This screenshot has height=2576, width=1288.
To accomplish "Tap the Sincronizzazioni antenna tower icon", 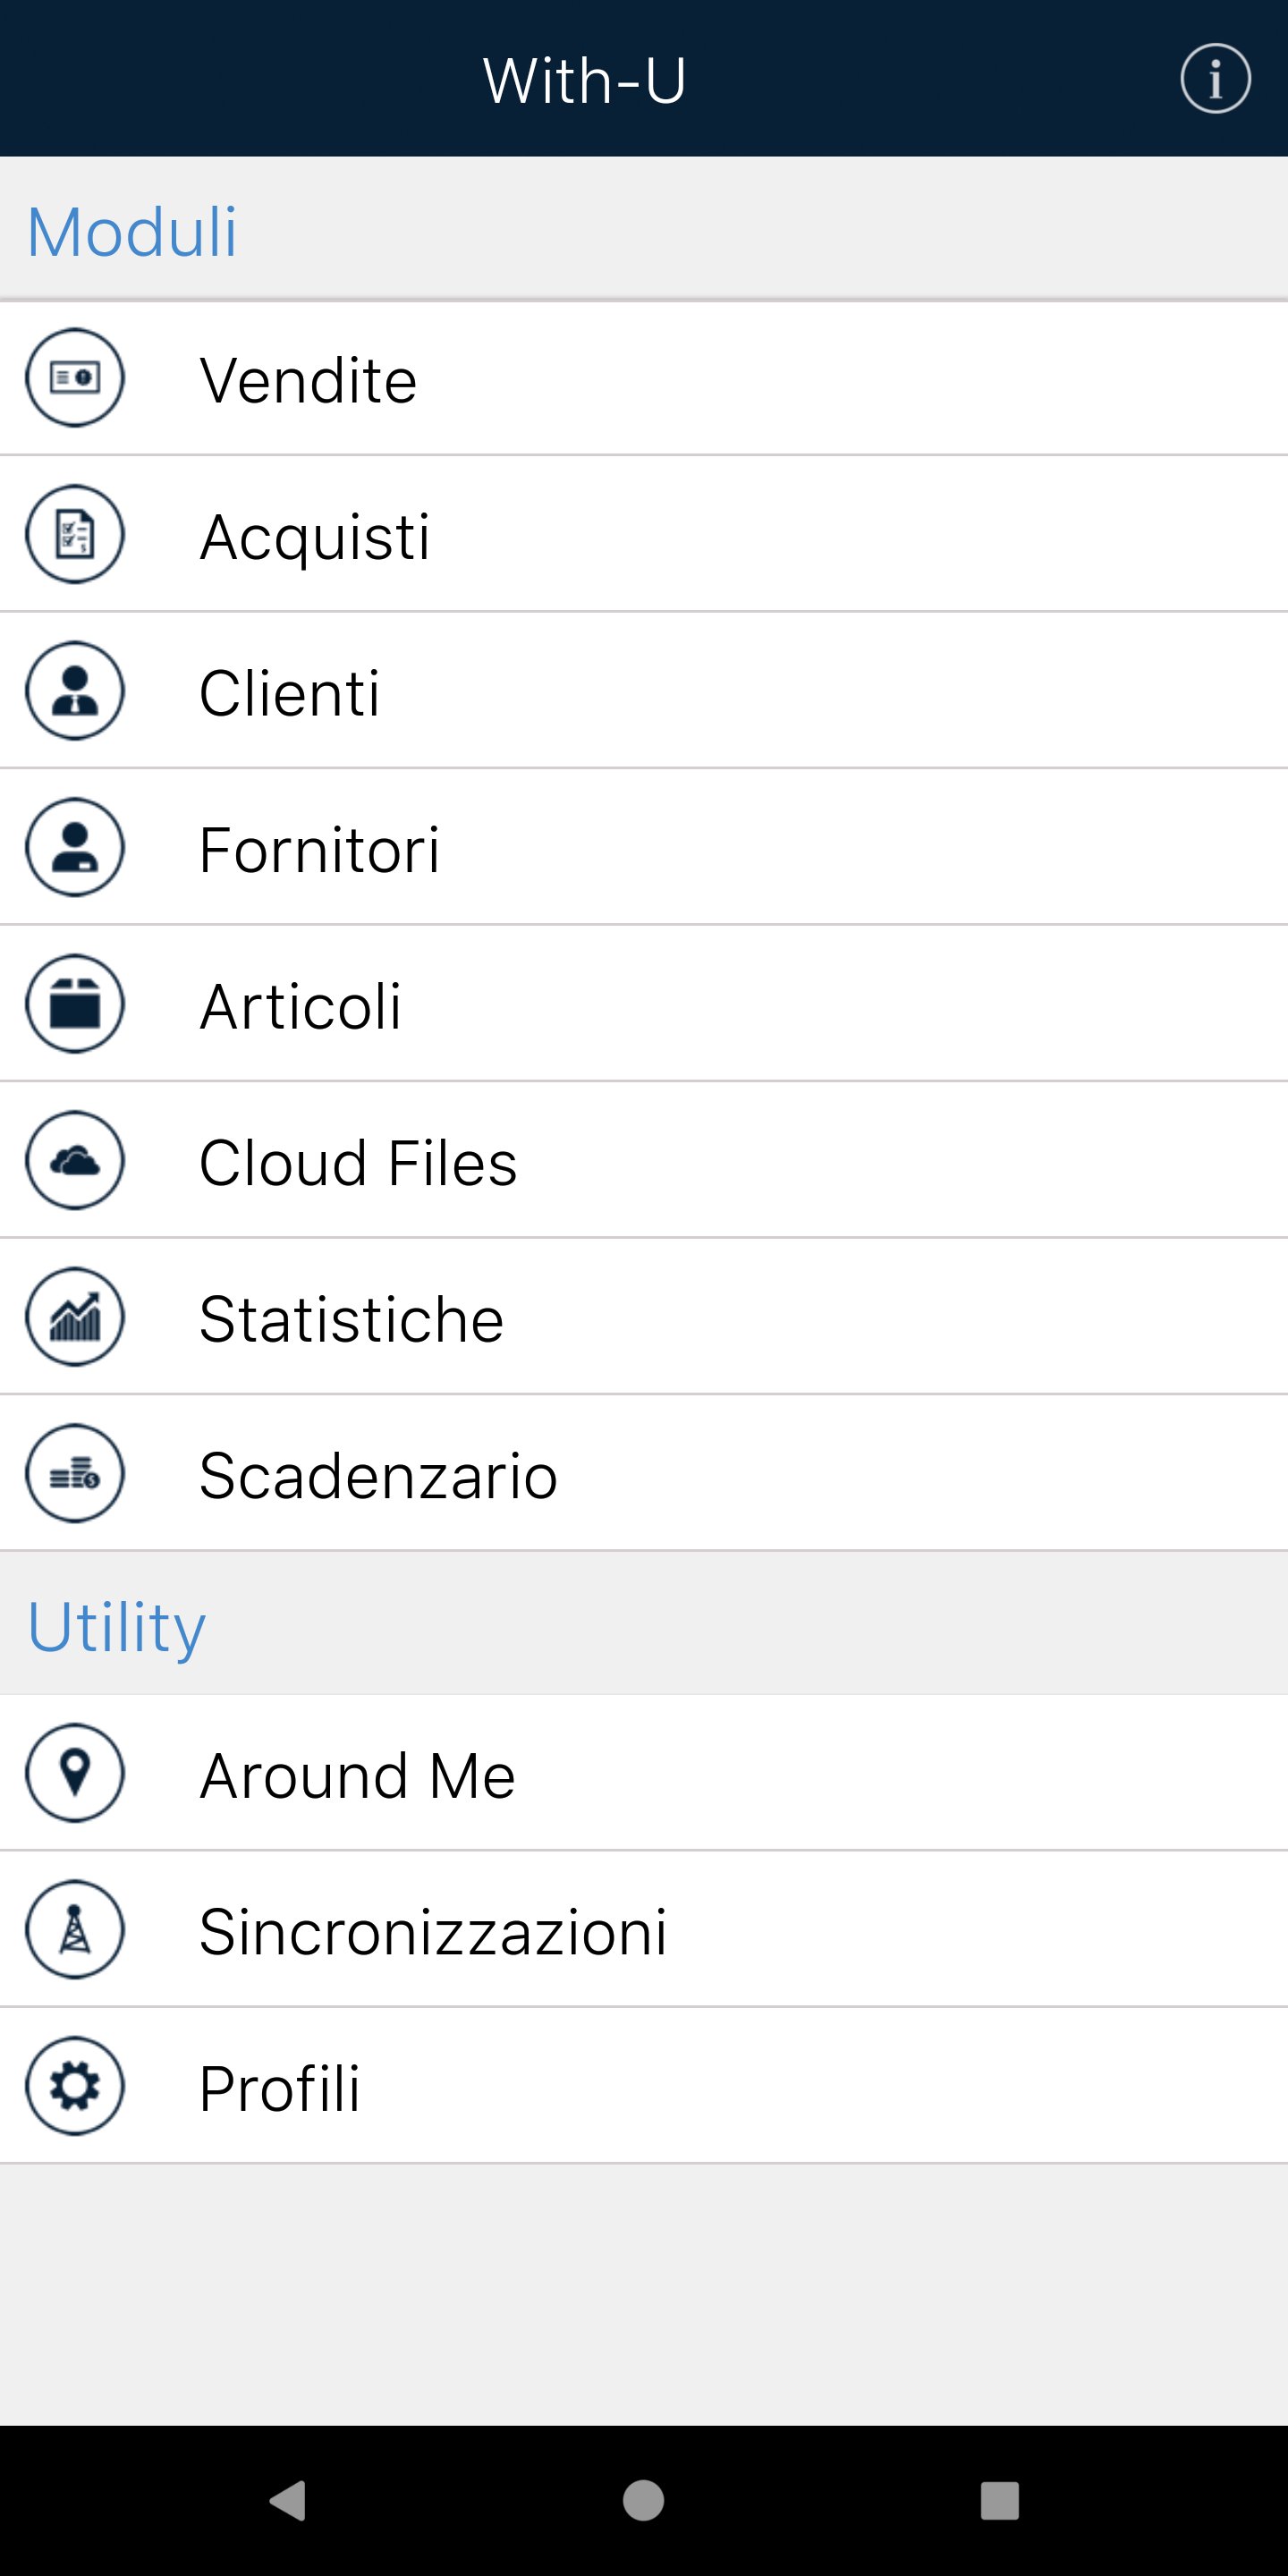I will [75, 1929].
